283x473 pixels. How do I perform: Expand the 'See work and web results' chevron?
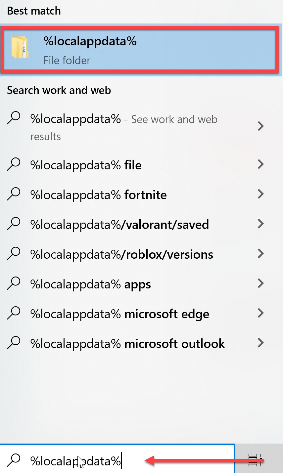coord(261,126)
